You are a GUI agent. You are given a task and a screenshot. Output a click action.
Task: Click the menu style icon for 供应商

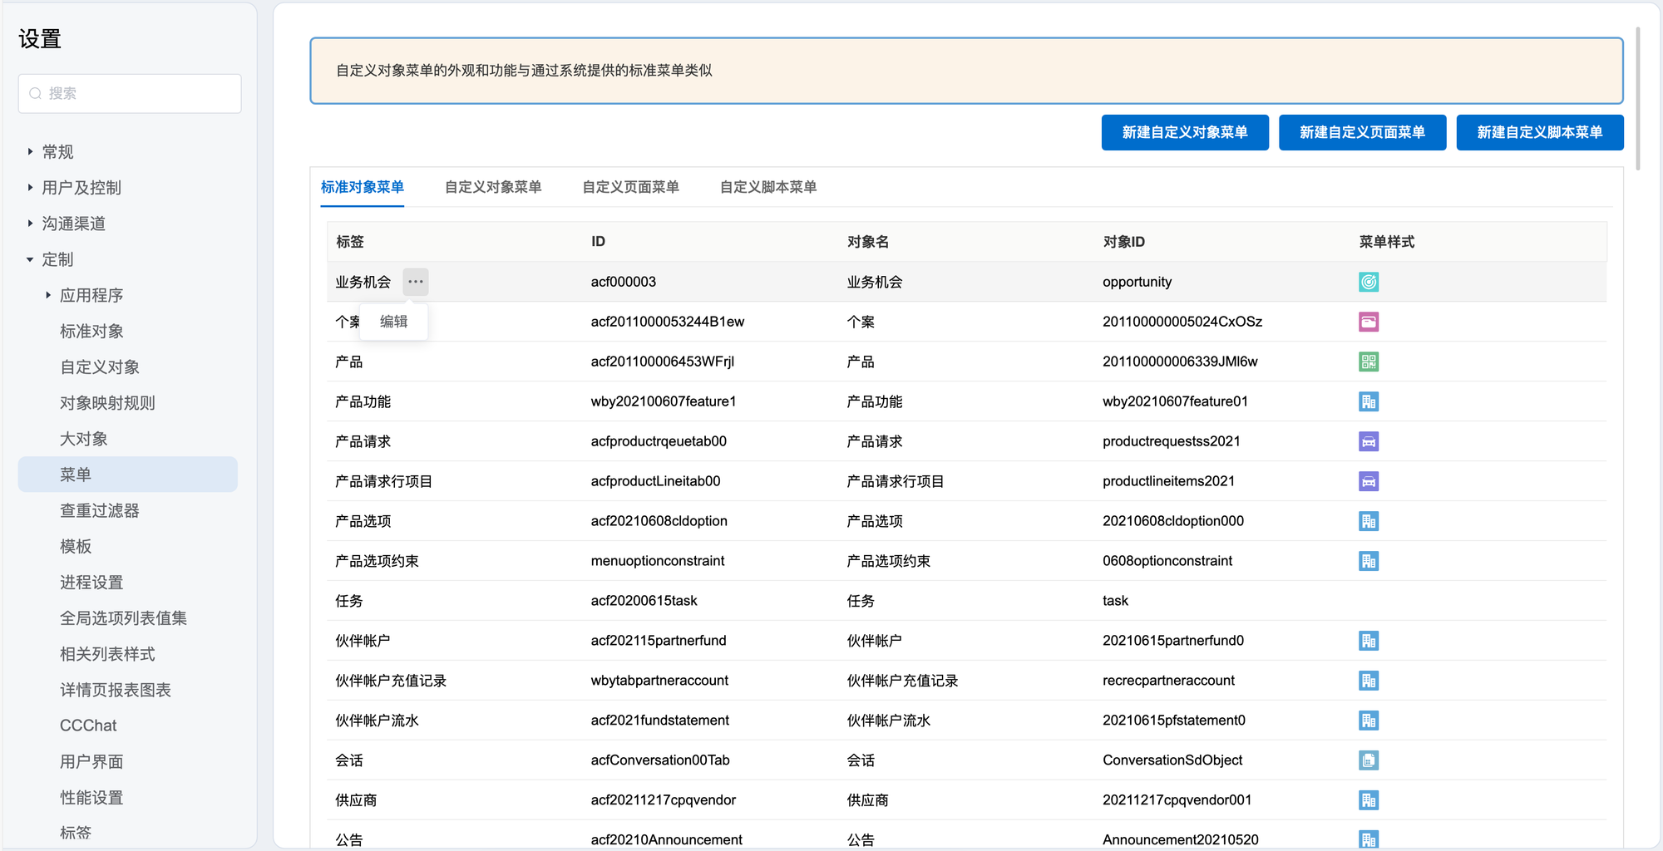click(x=1368, y=800)
